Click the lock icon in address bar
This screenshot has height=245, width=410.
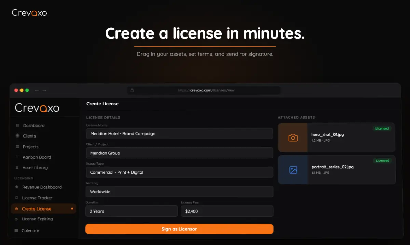pyautogui.click(x=132, y=90)
